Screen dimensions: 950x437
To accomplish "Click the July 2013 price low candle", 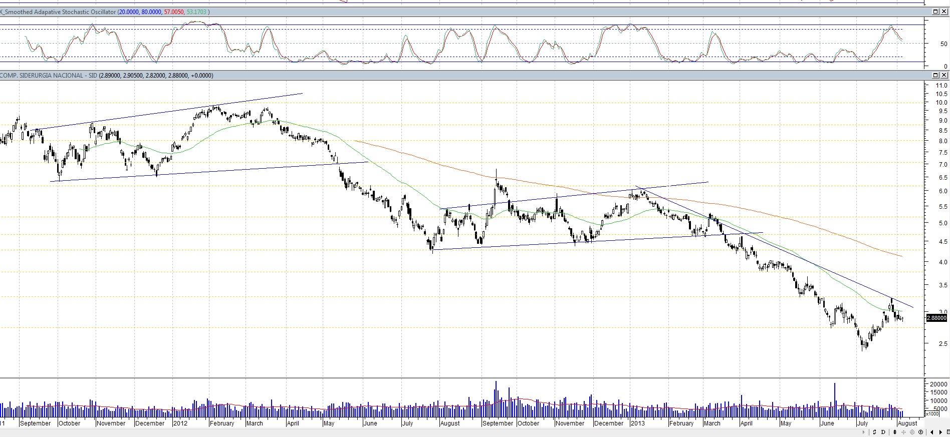I will [863, 344].
